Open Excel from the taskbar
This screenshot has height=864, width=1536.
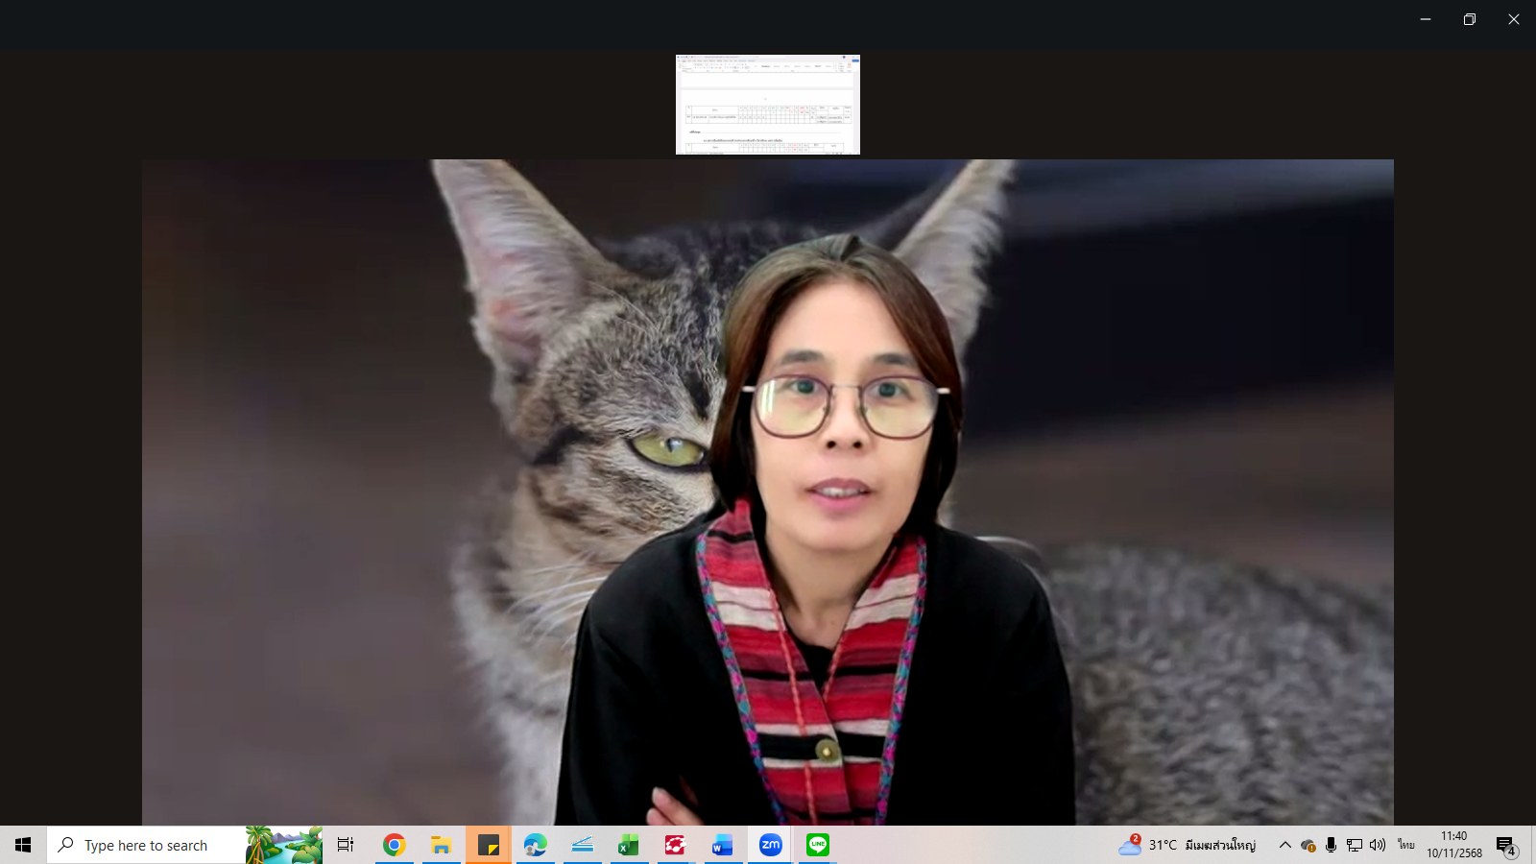tap(629, 845)
